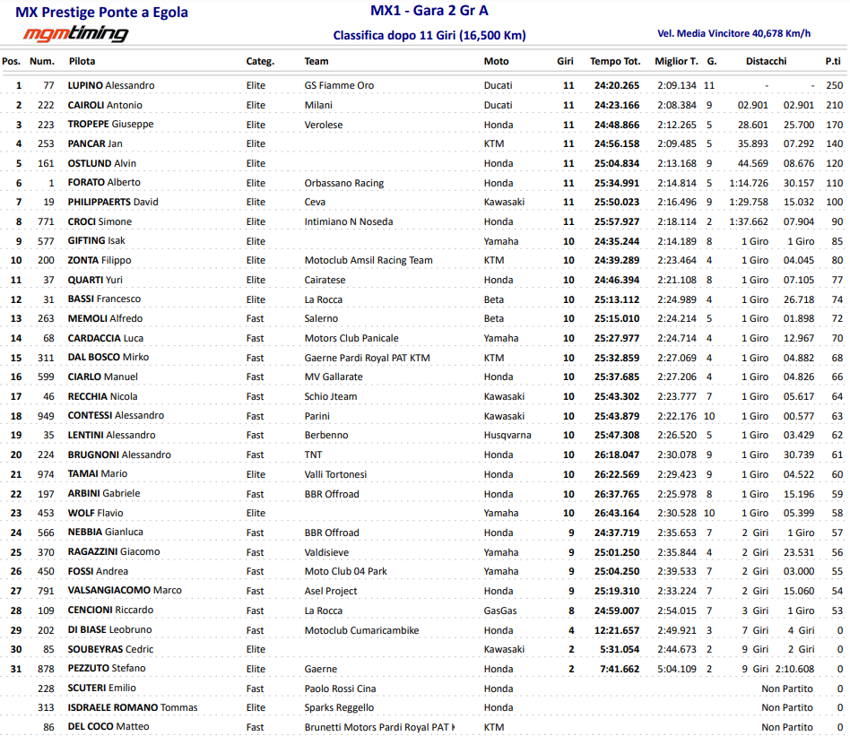Click team 'Schio Jteam'

pyautogui.click(x=331, y=396)
